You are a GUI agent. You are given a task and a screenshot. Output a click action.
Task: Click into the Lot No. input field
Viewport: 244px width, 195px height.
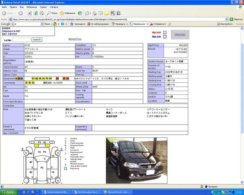[22, 40]
